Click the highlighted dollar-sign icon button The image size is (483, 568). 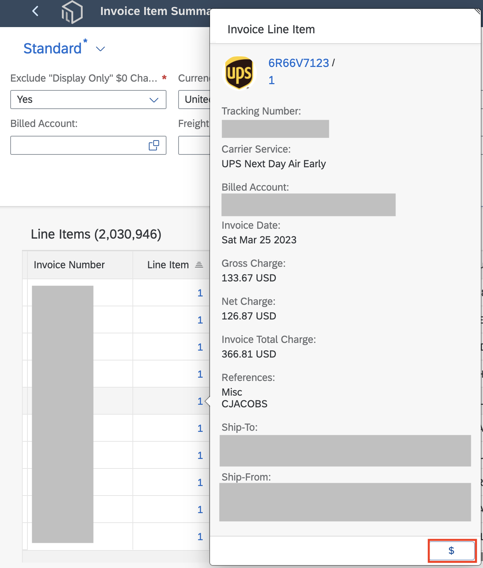452,550
